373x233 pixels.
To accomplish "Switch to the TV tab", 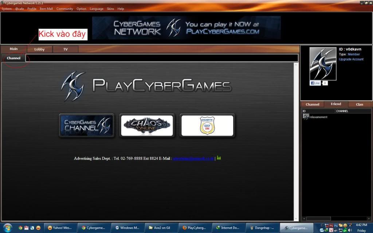I will pos(66,49).
